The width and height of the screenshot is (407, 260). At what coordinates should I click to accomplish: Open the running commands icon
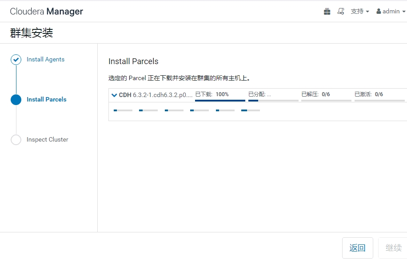pos(340,12)
